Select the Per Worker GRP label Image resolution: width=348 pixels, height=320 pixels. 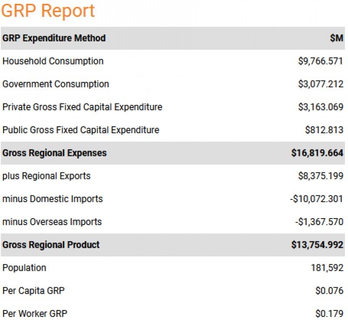pyautogui.click(x=35, y=313)
